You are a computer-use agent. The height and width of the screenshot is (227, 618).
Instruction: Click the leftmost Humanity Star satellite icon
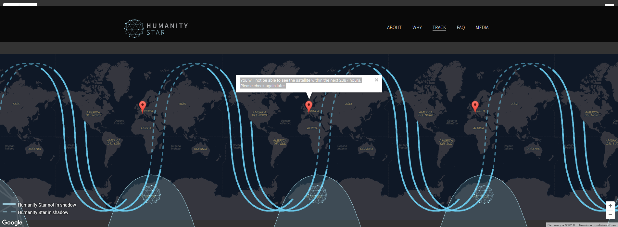151,194
